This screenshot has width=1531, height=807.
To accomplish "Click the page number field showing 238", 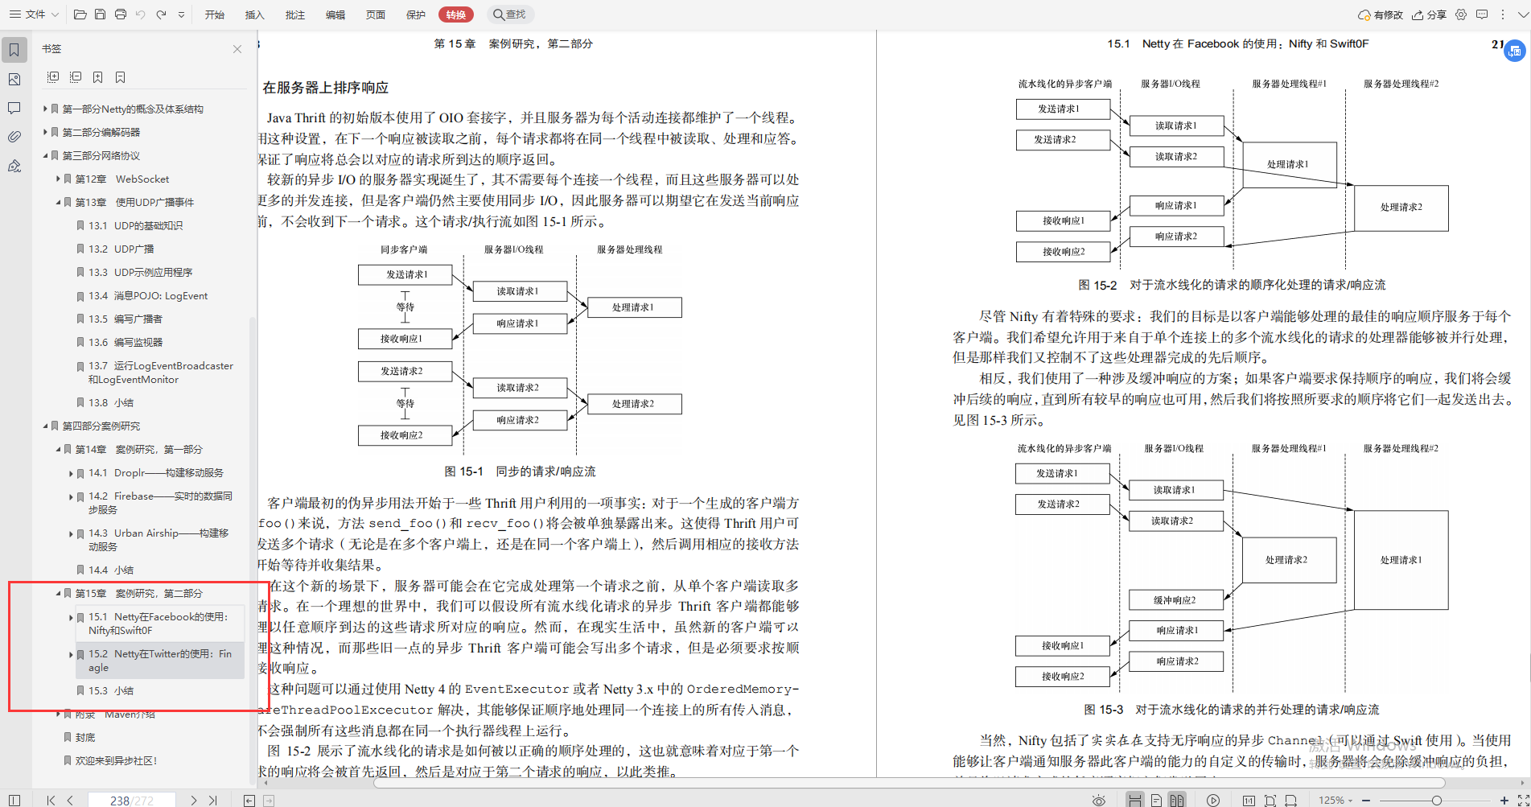I will pos(131,801).
